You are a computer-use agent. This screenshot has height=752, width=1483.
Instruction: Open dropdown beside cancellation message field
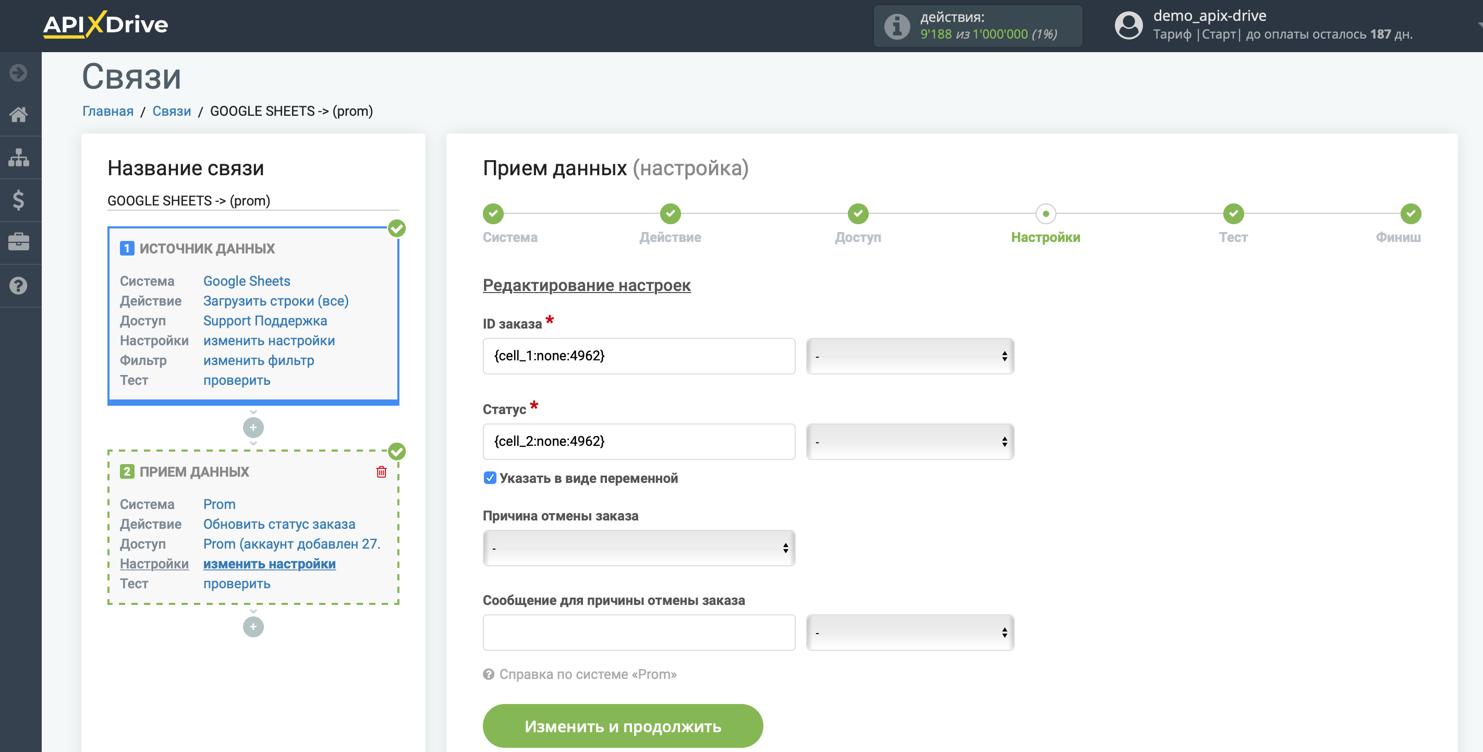tap(909, 633)
